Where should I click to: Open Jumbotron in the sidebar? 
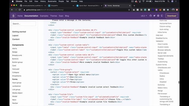pos(17,86)
